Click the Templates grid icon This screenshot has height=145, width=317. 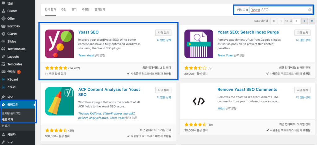[x=3, y=64]
